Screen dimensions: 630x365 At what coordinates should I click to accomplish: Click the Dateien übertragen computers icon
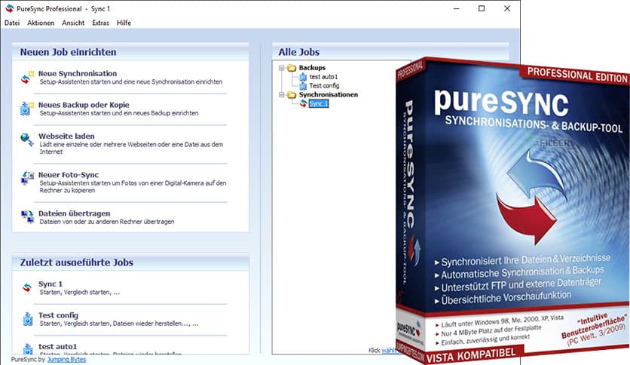(x=27, y=216)
